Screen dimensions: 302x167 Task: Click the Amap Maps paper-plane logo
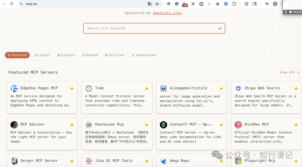click(164, 161)
